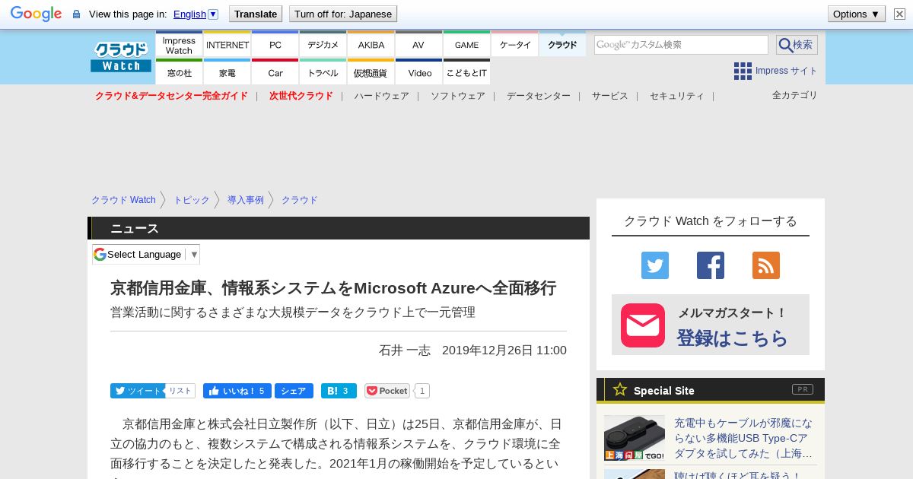Open the Options dropdown in translate bar

pyautogui.click(x=856, y=14)
